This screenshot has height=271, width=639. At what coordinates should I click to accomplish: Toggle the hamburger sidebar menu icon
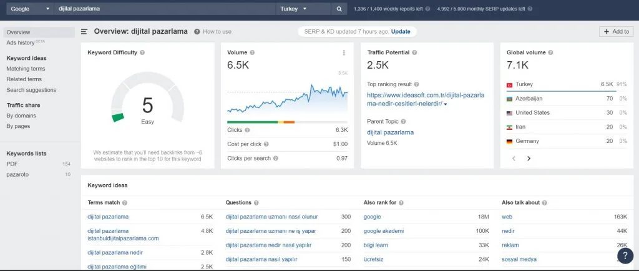tap(84, 32)
